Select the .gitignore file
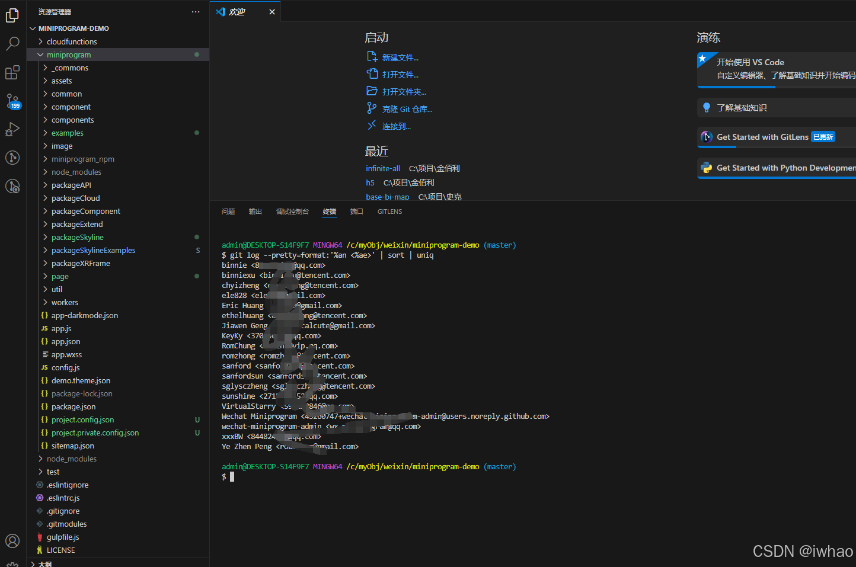 tap(63, 511)
